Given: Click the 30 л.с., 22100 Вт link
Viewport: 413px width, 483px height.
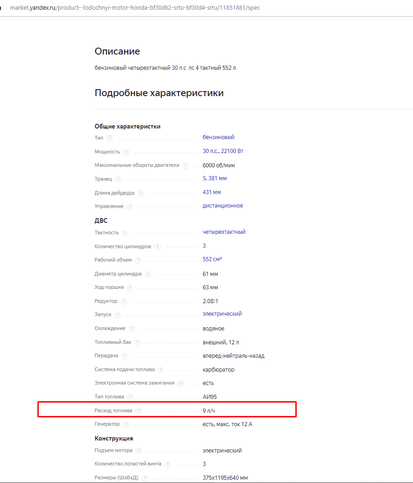Looking at the screenshot, I should click(x=223, y=151).
